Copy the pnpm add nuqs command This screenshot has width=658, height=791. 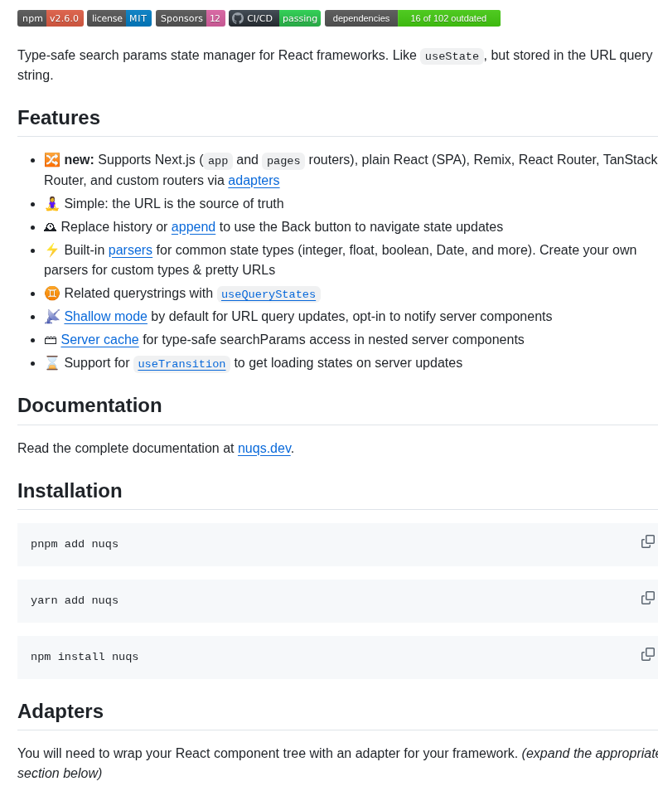tap(647, 541)
